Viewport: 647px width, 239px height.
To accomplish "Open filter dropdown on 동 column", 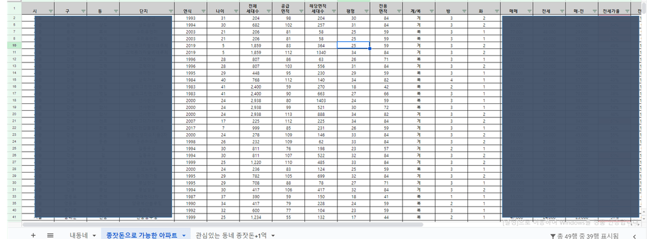I will click(x=116, y=11).
